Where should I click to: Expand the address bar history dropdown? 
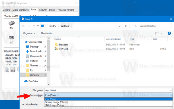[120, 26]
